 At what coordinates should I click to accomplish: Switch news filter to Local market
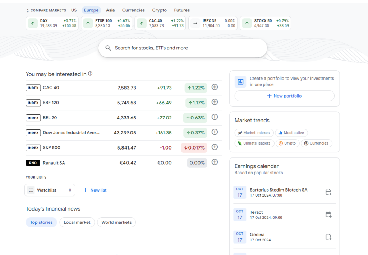pyautogui.click(x=77, y=222)
